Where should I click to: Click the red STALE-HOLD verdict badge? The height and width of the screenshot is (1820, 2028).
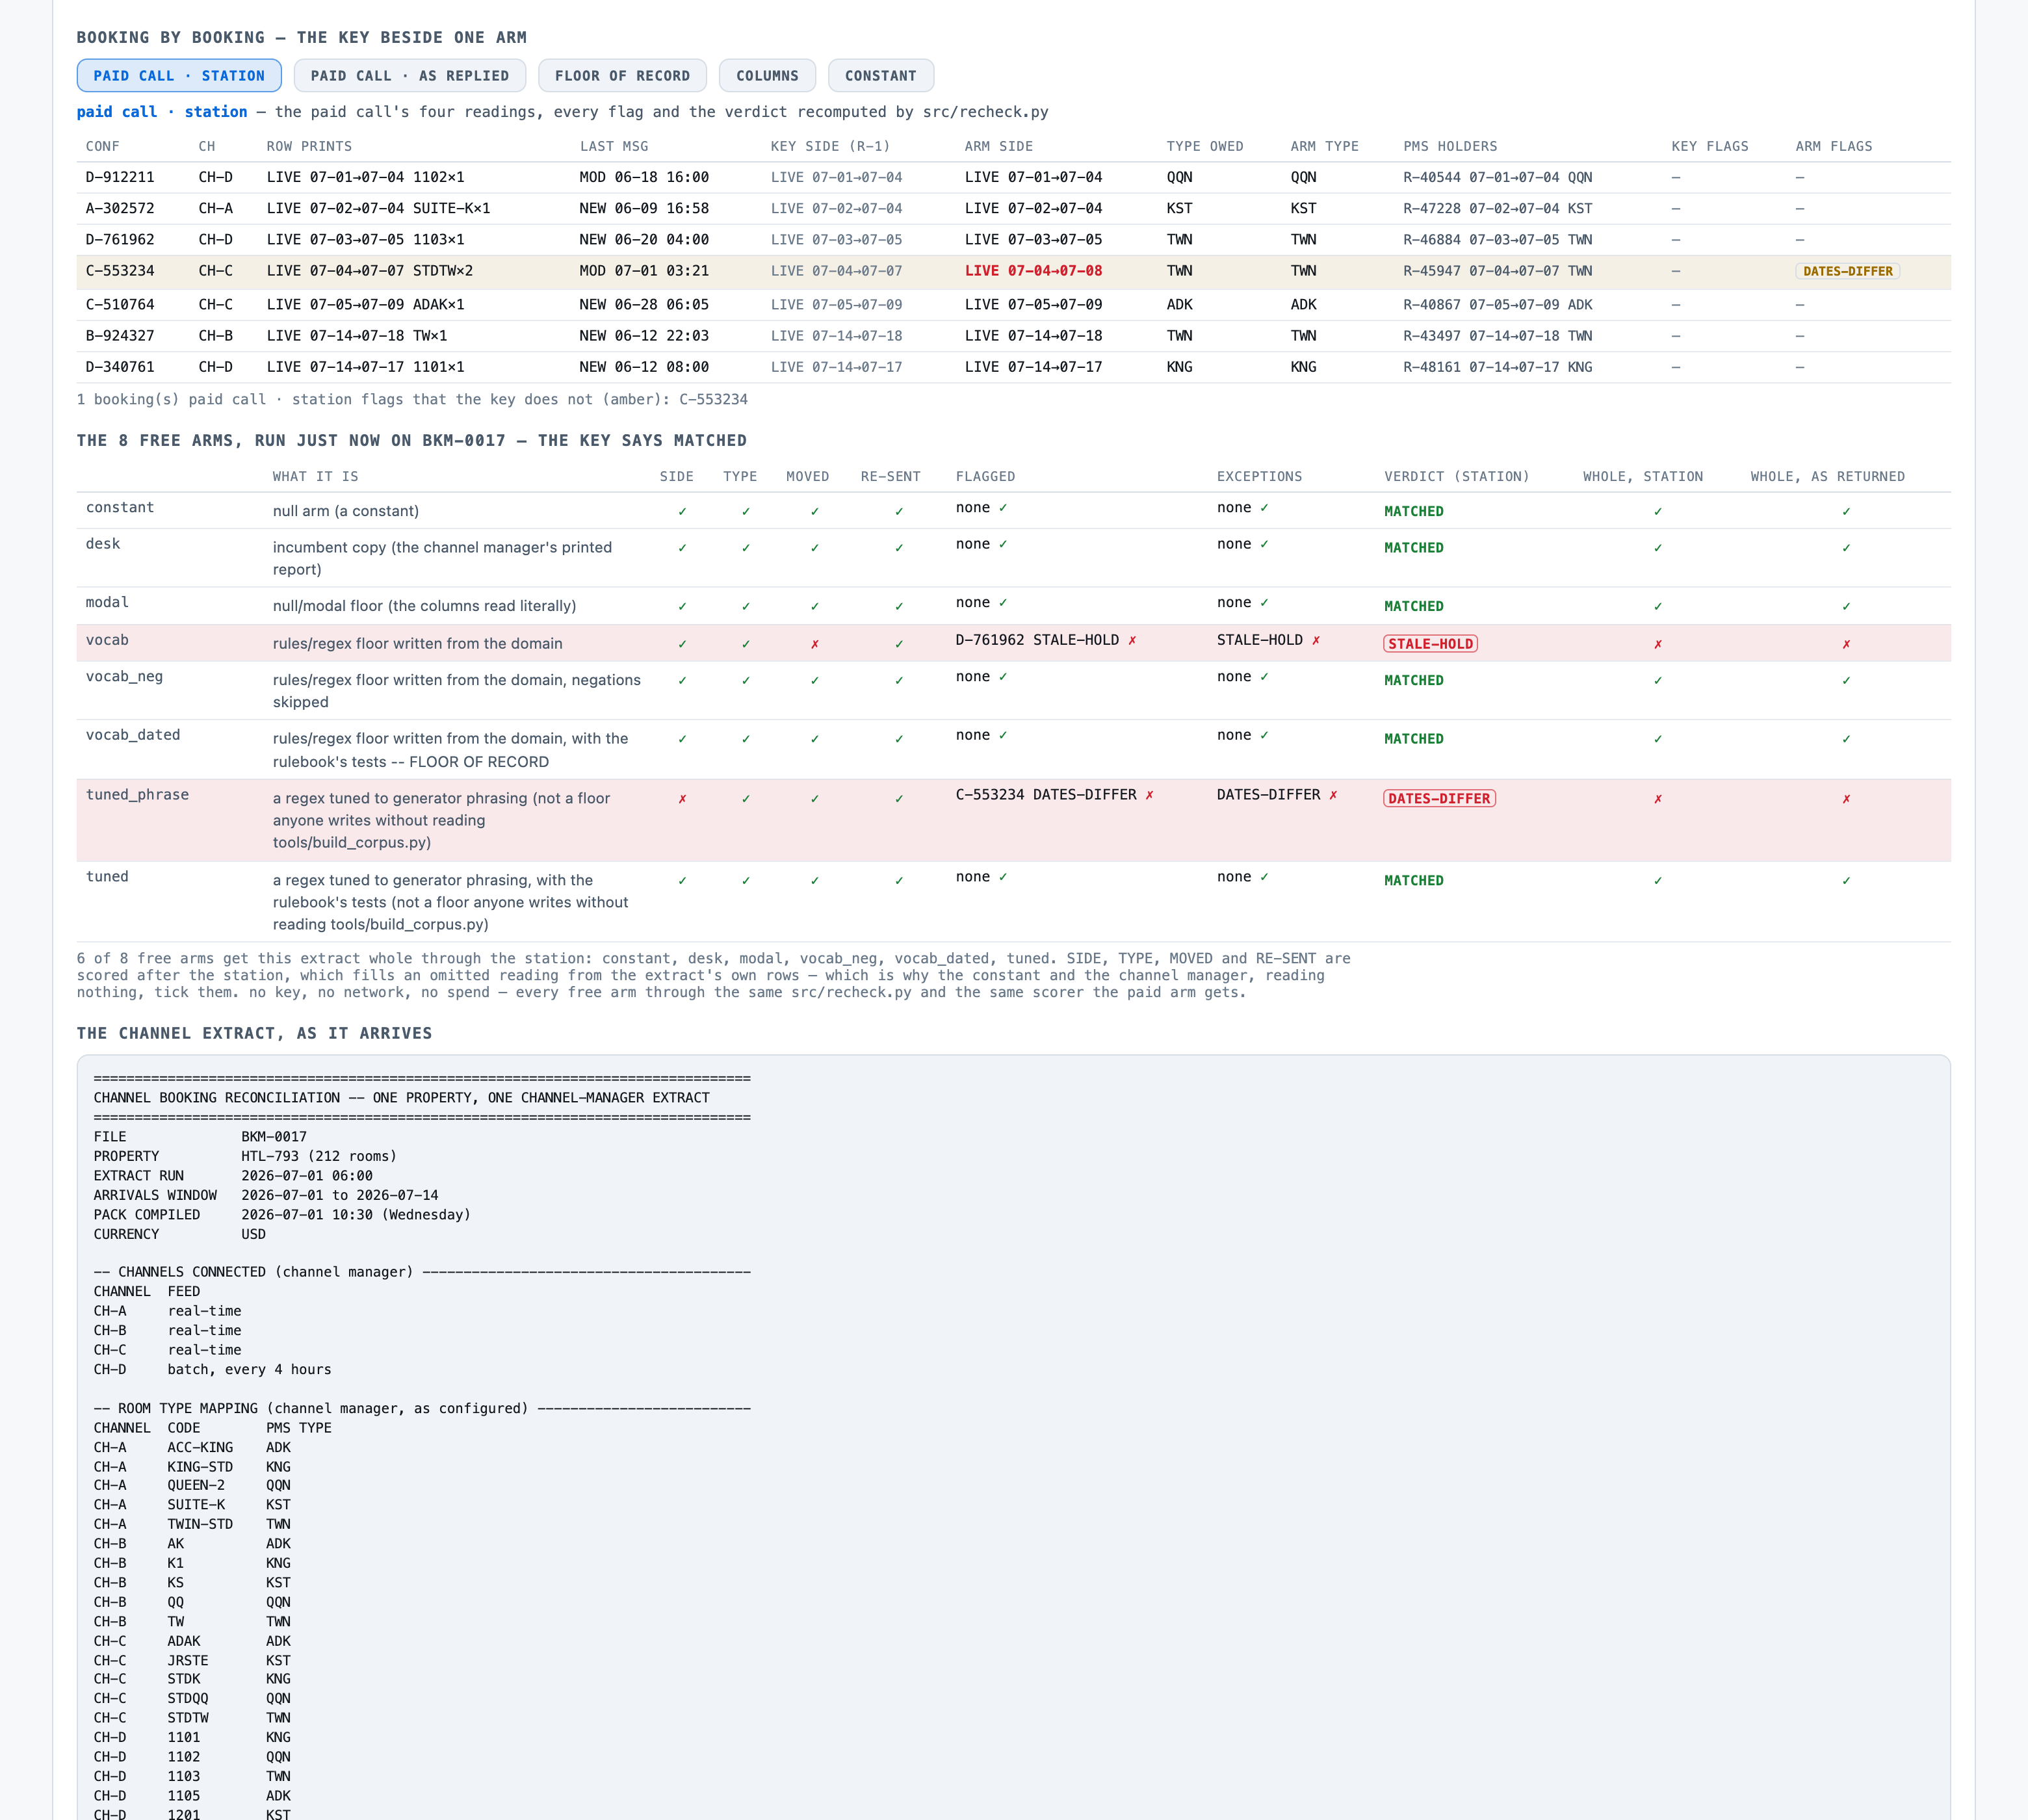pyautogui.click(x=1430, y=644)
